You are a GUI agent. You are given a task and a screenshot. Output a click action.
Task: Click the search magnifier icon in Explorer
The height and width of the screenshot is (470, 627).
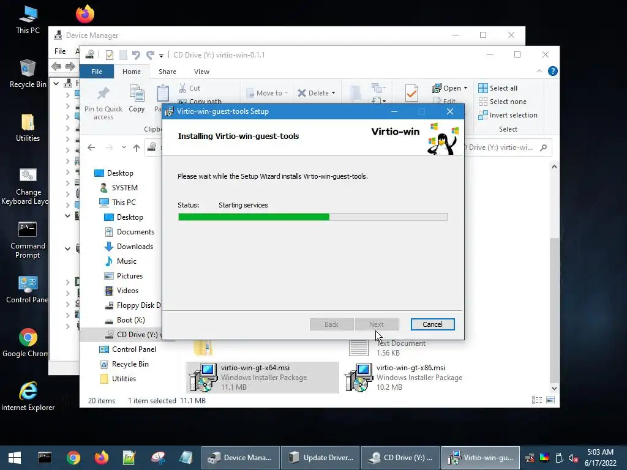tap(543, 147)
